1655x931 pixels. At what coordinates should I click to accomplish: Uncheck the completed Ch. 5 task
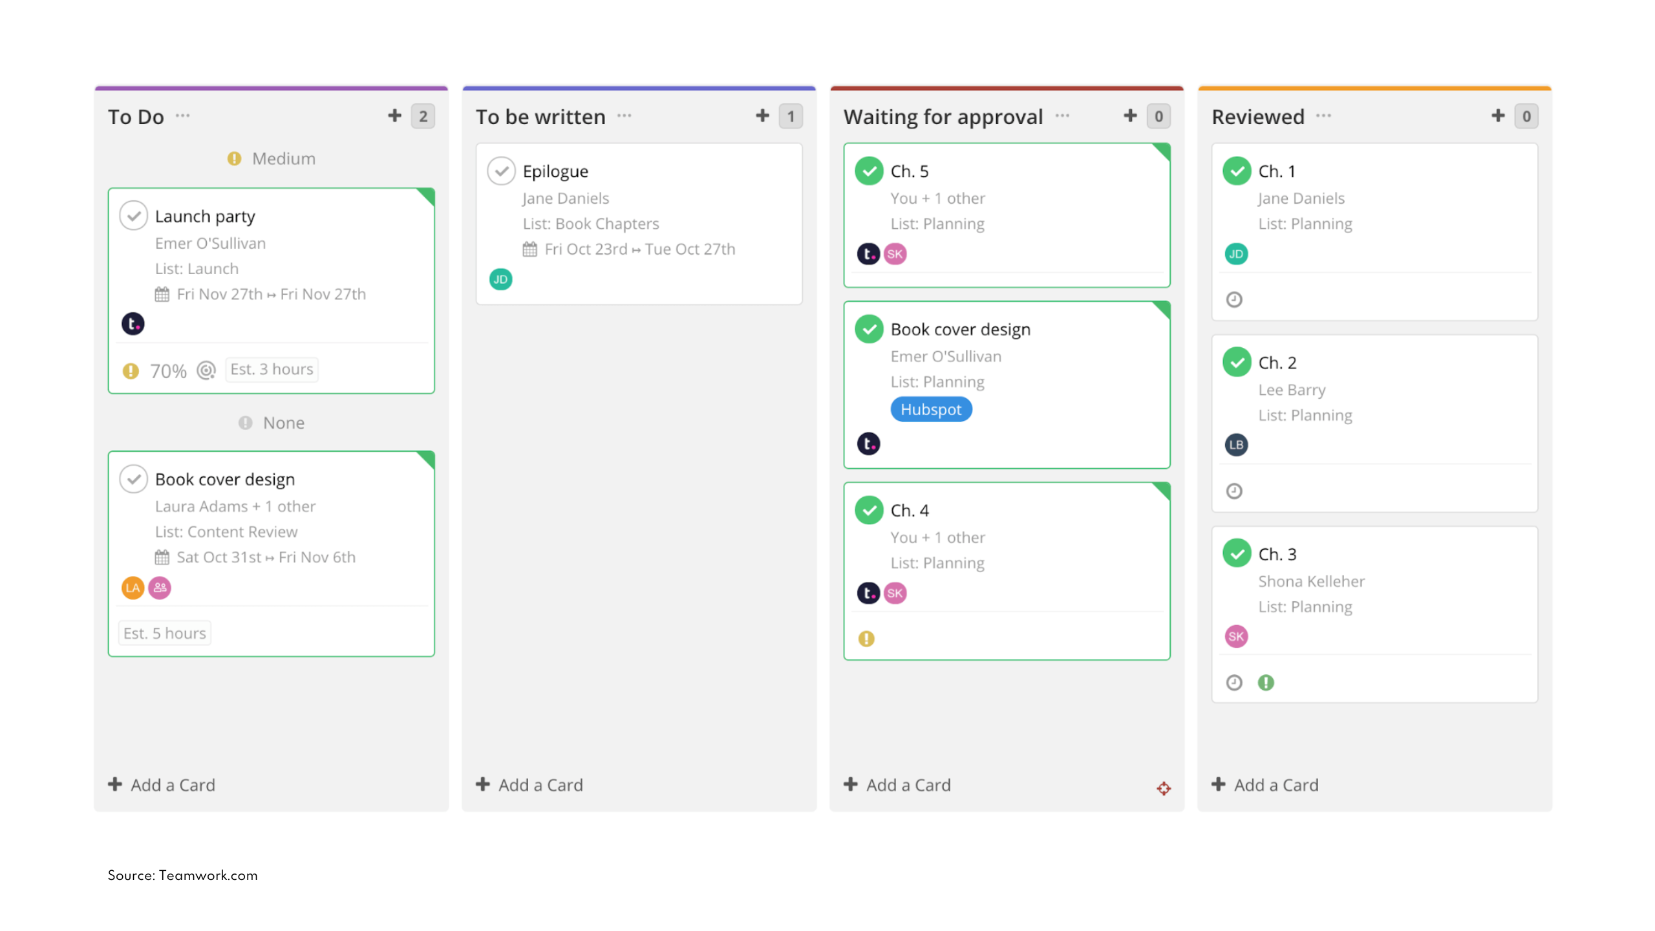[x=869, y=171]
